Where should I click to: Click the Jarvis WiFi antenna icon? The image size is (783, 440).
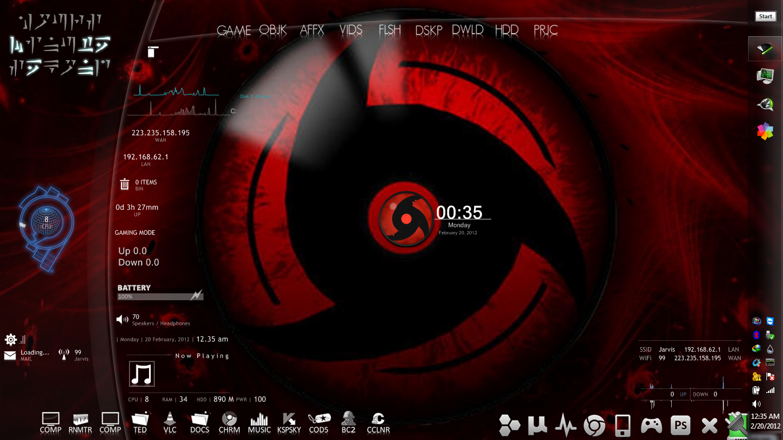click(x=65, y=355)
